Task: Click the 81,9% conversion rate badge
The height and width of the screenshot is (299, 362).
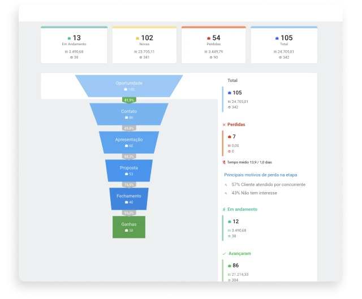Action: (129, 100)
